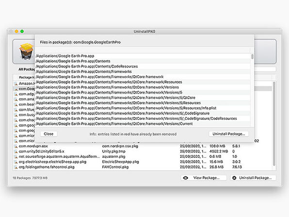Select the Contents/CodeResources file entry
The image size is (289, 217).
coord(143,66)
